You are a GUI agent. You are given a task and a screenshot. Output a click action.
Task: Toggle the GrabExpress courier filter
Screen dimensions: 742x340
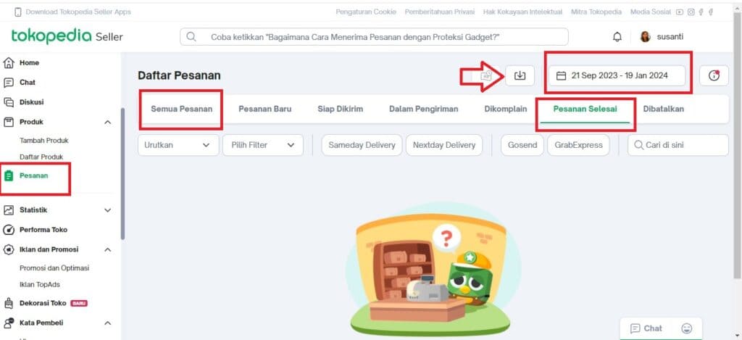[x=578, y=145]
